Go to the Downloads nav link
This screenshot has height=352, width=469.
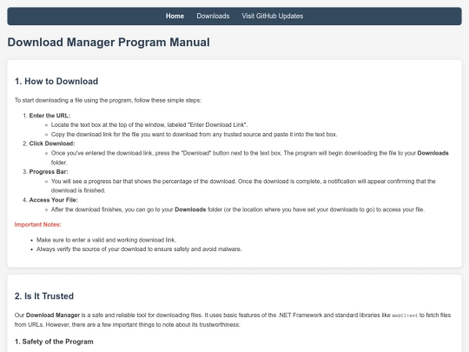(x=213, y=16)
